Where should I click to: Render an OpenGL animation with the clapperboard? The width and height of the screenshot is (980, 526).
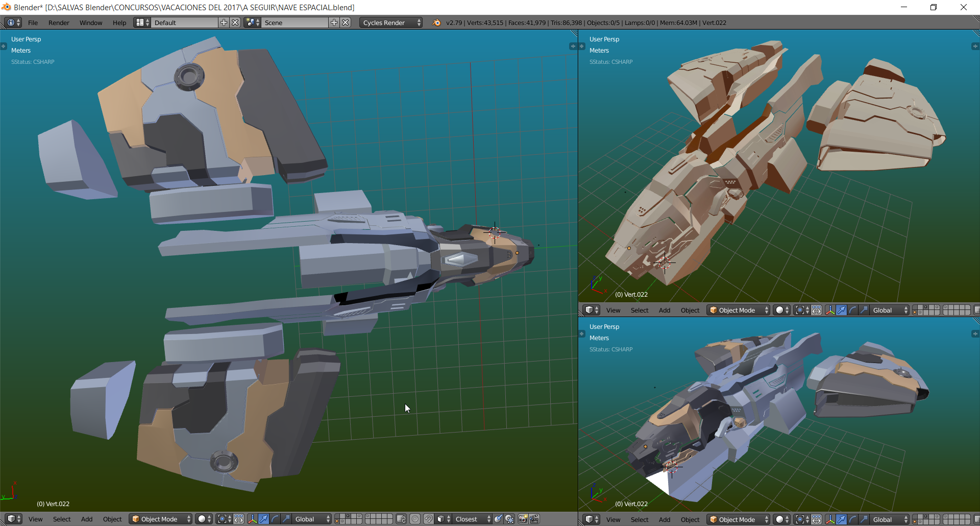(534, 519)
